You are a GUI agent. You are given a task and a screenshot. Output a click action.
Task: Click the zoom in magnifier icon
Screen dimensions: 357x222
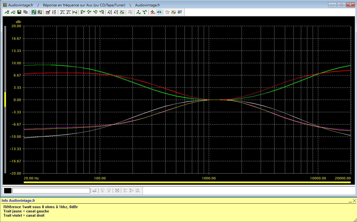pos(62,12)
